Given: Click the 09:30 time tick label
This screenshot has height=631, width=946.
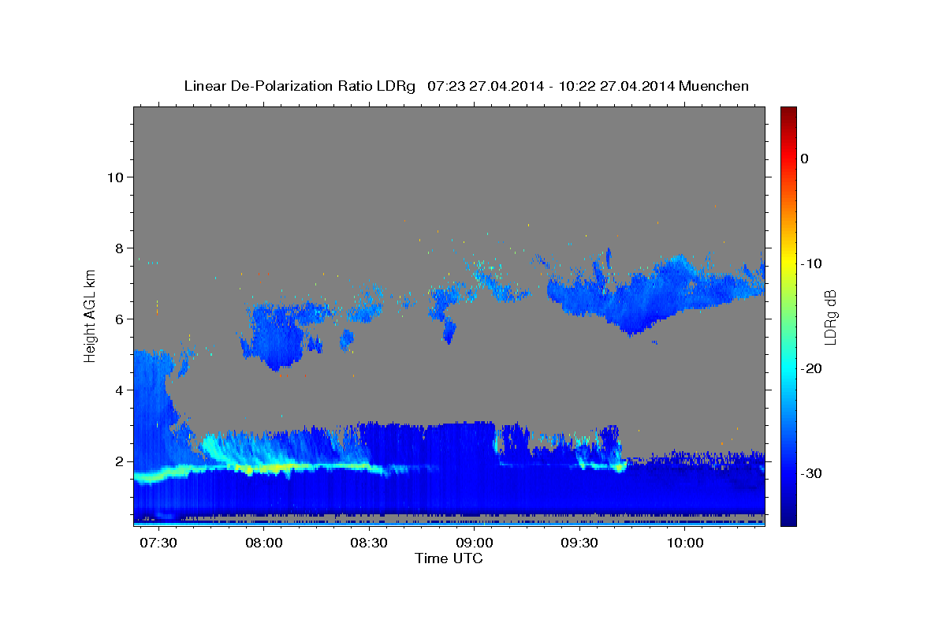Looking at the screenshot, I should pos(580,543).
